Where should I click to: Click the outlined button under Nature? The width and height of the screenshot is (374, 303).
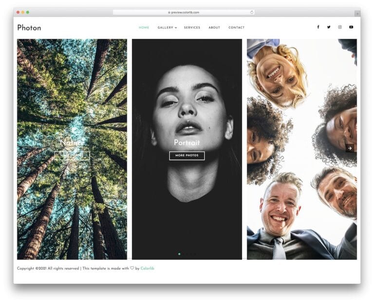point(72,155)
